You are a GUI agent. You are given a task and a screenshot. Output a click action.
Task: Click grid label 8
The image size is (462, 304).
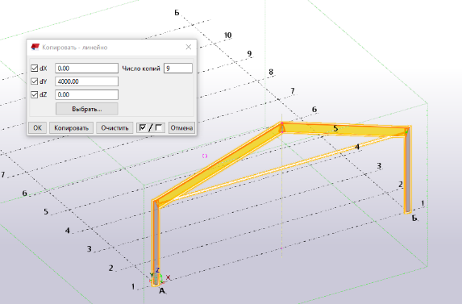pos(271,72)
